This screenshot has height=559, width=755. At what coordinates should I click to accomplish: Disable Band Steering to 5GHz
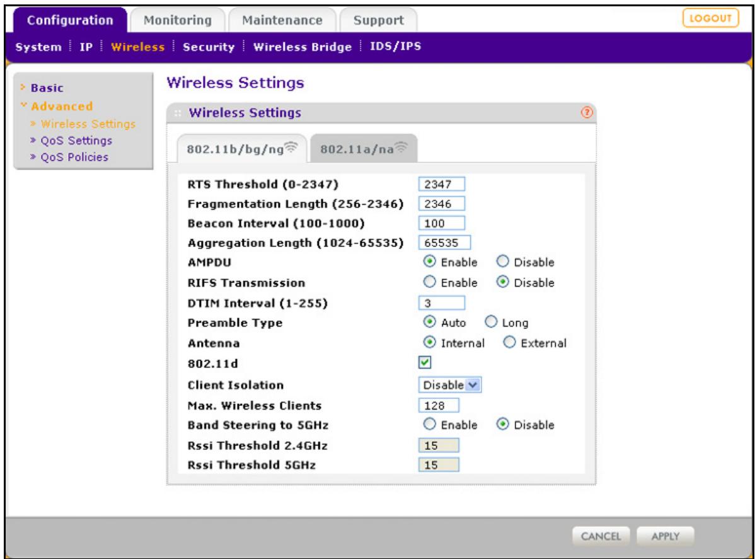point(502,424)
